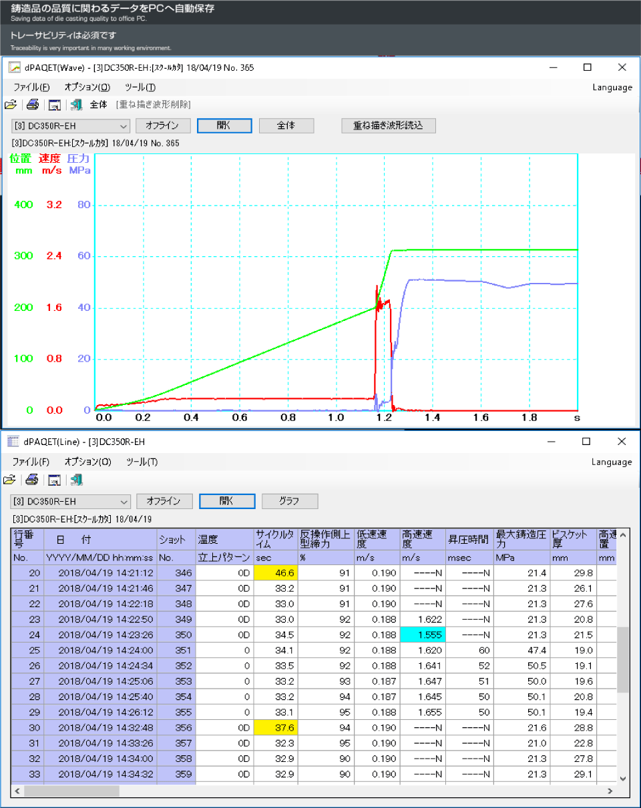Open the ファイル(F) menu in the Wave window
Image resolution: width=641 pixels, height=808 pixels.
[x=31, y=87]
